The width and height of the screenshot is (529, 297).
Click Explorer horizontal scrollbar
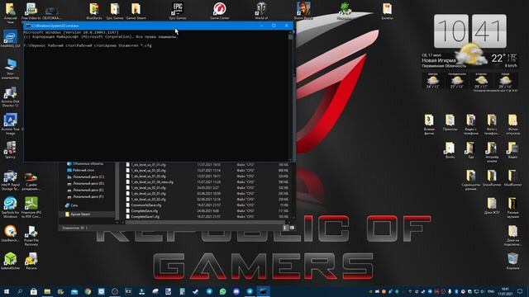tap(205, 222)
